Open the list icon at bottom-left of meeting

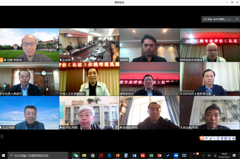(x=2, y=137)
